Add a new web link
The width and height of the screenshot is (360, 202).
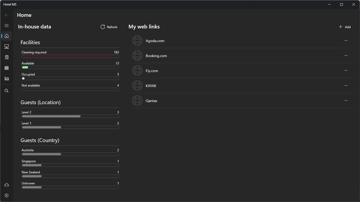pyautogui.click(x=345, y=27)
